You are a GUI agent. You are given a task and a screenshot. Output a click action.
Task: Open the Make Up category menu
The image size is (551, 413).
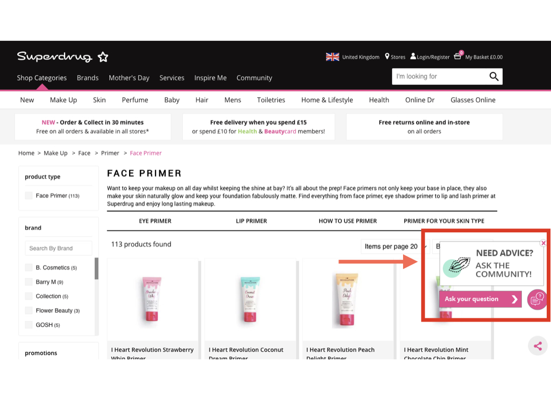point(63,99)
